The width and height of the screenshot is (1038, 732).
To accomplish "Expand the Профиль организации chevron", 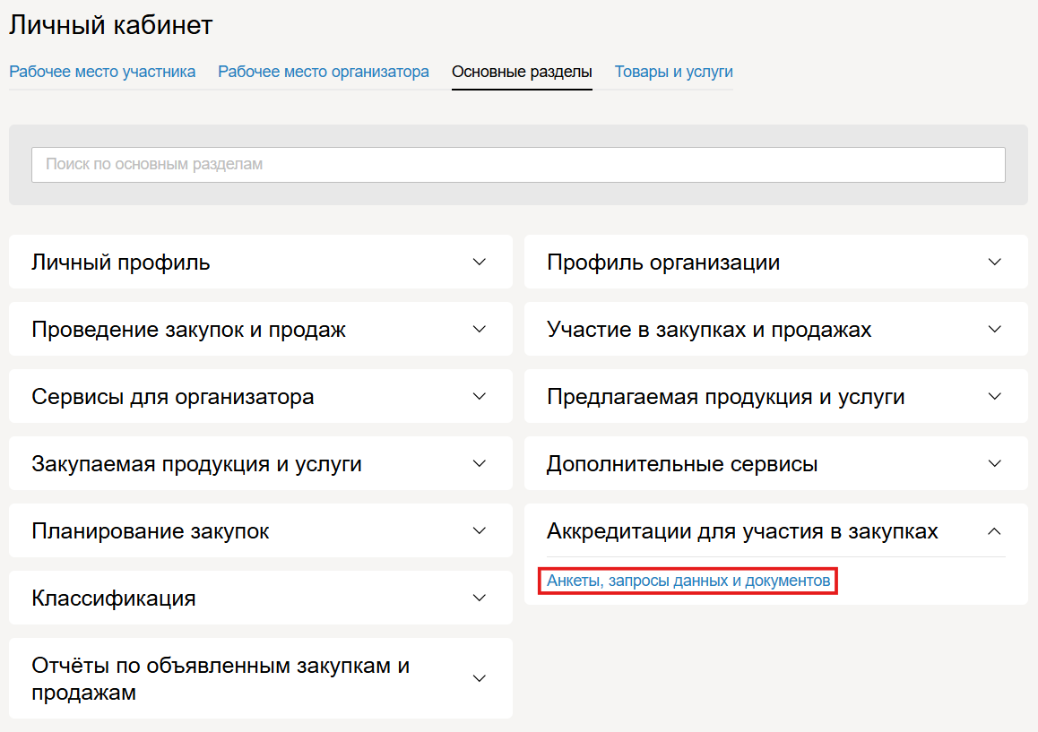I will coord(994,263).
